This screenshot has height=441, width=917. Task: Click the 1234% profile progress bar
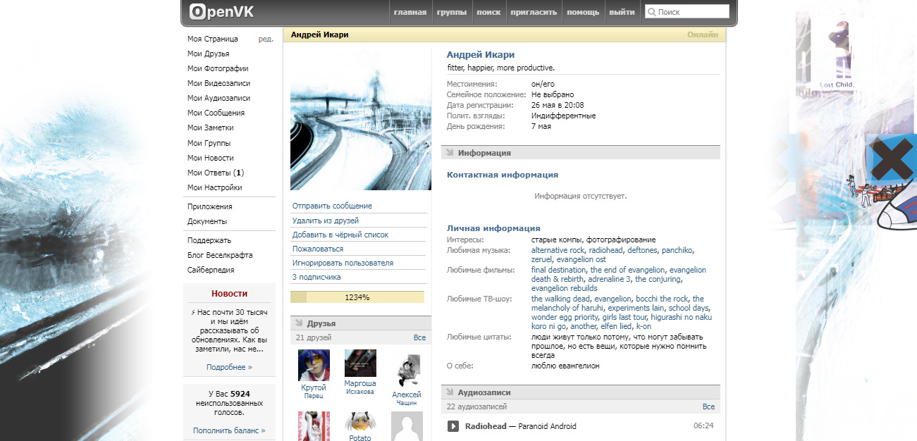coord(357,297)
